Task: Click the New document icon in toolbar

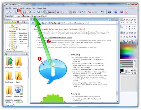Action: 7,12
